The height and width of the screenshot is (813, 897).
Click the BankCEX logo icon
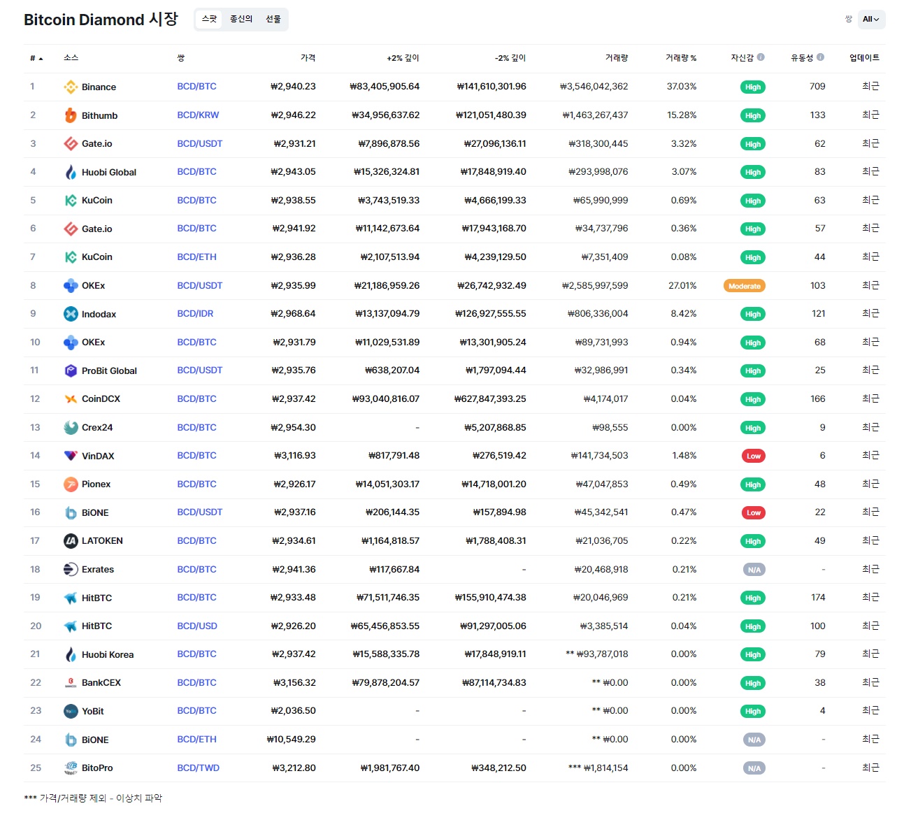tap(71, 682)
